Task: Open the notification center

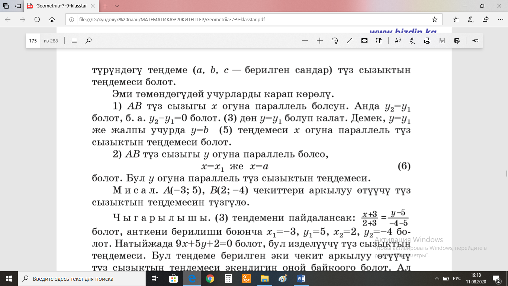Action: [x=496, y=279]
